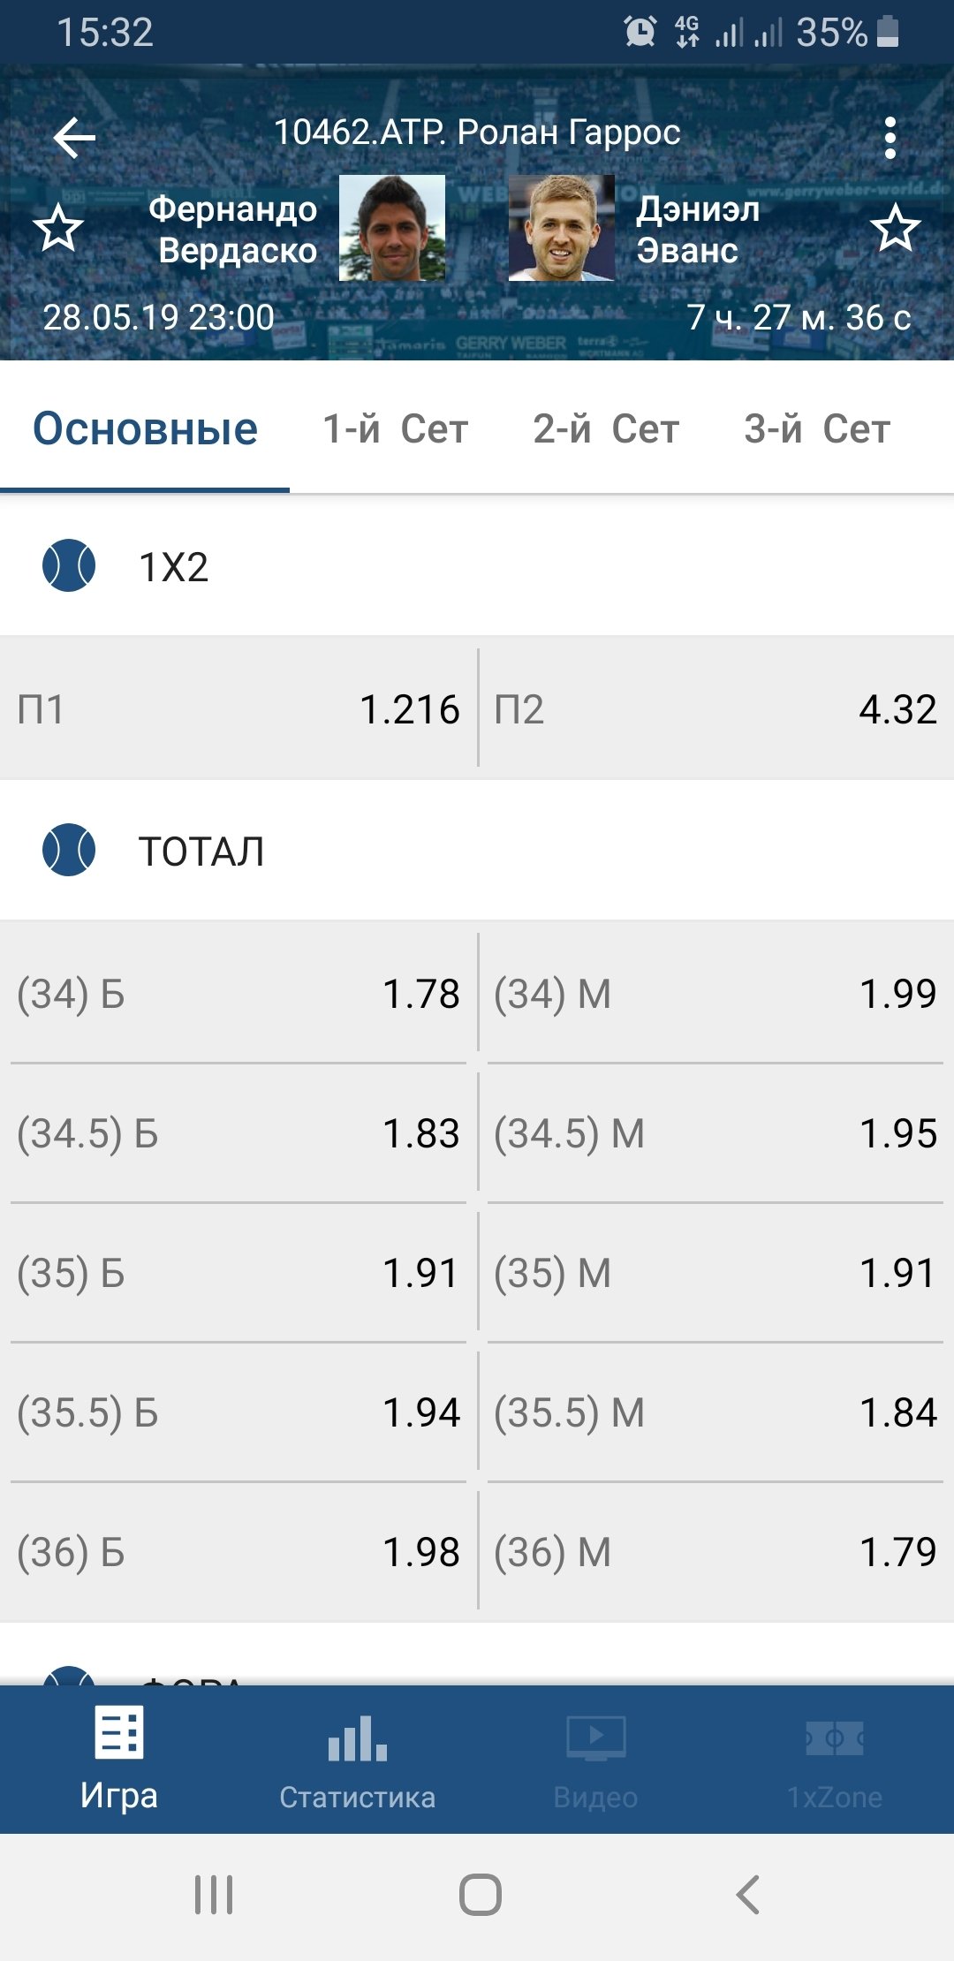Open the Видео player icon

[x=596, y=1737]
